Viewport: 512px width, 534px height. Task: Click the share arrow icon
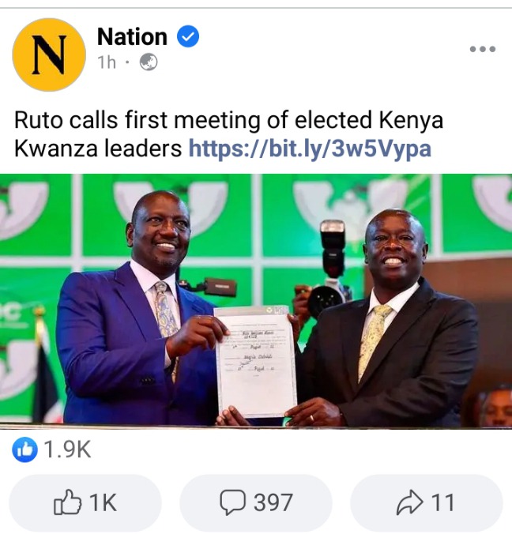(410, 502)
